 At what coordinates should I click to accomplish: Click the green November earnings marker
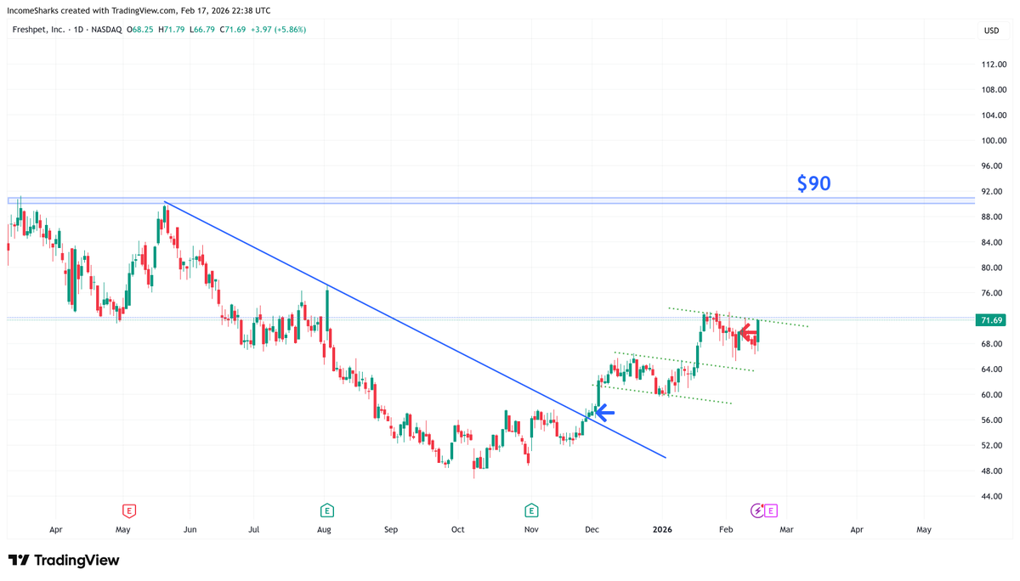click(531, 510)
